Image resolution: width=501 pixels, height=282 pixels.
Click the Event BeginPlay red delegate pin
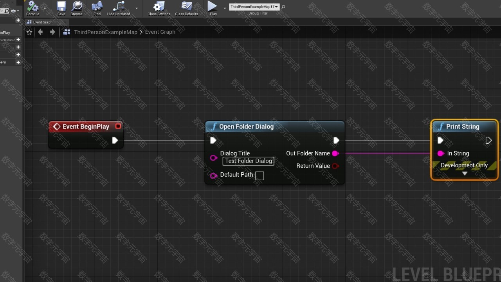tap(118, 126)
